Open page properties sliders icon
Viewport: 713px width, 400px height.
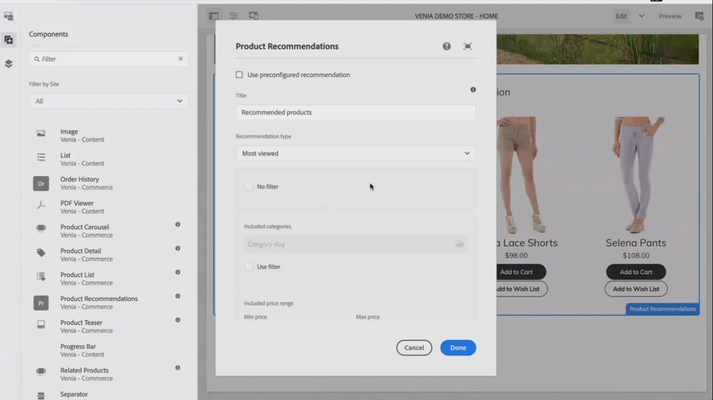(x=233, y=16)
